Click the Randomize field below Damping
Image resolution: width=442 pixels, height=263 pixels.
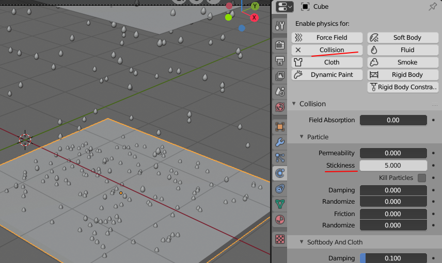coord(393,202)
